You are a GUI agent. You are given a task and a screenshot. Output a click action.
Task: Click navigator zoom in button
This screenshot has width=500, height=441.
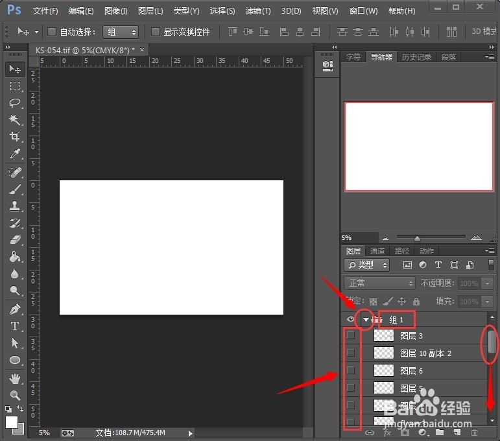tap(476, 238)
